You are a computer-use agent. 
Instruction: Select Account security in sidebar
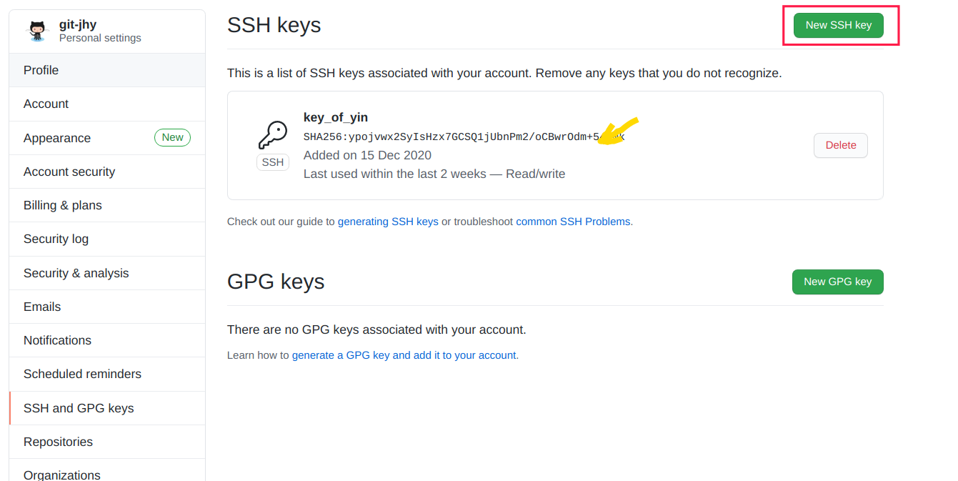coord(107,172)
